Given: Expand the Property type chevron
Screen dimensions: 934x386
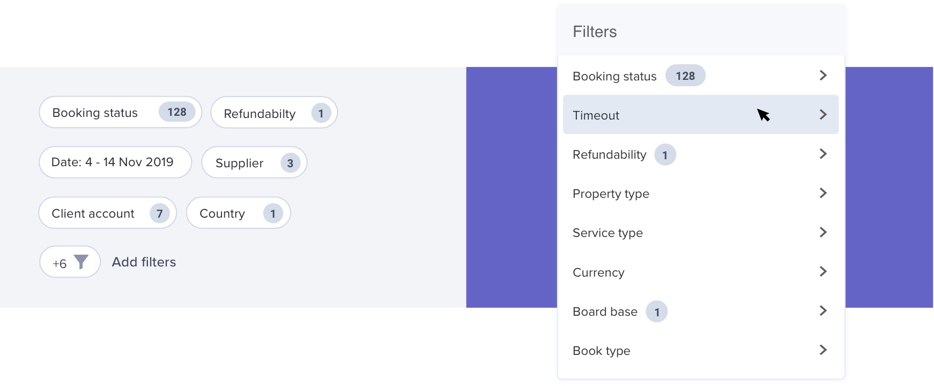Looking at the screenshot, I should pos(823,193).
